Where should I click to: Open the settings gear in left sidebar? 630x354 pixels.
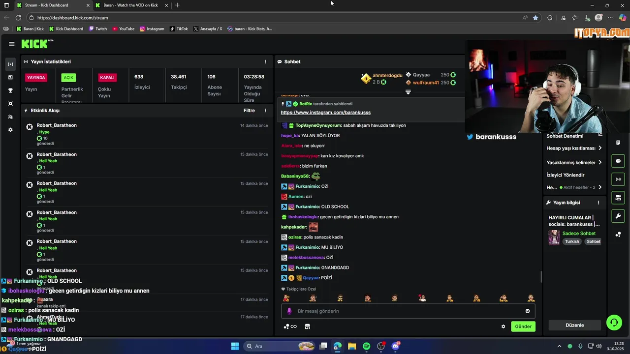[x=10, y=130]
